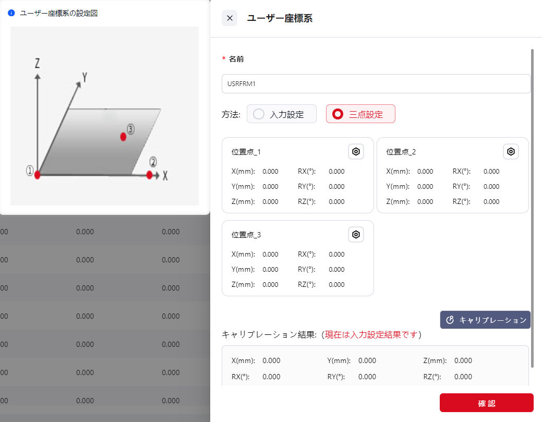Click the red 現在は入力設定結果です notice text
The height and width of the screenshot is (422, 542).
tap(372, 334)
